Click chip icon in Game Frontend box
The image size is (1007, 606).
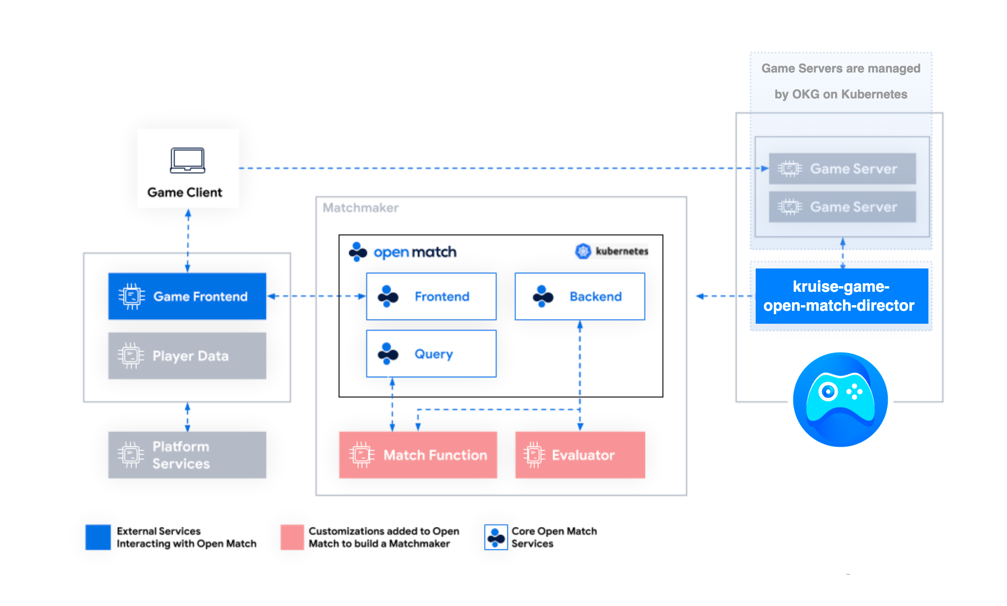(x=132, y=297)
